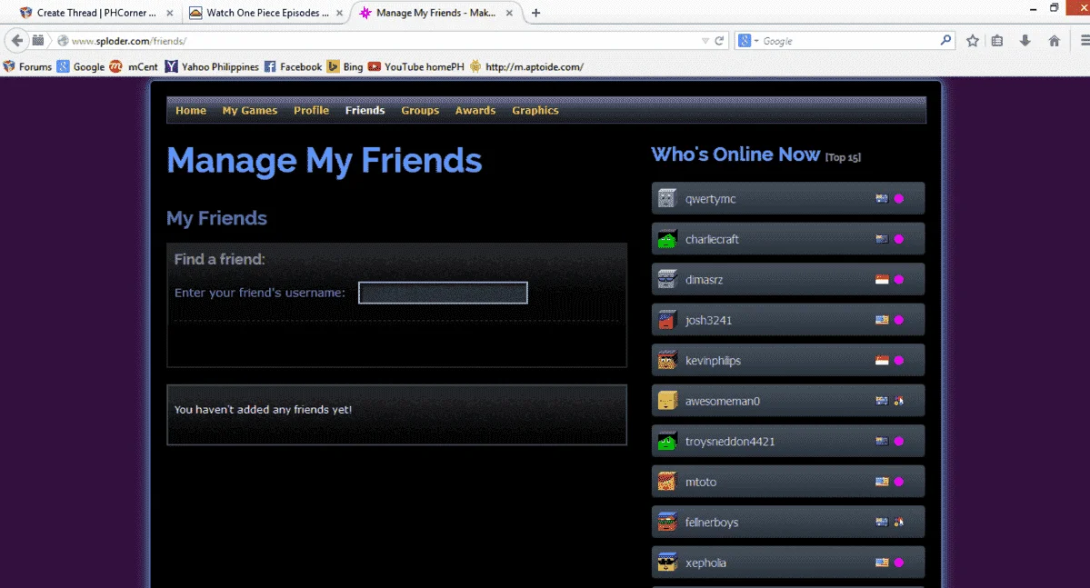Open the m.aptoide.com bookmark
The height and width of the screenshot is (588, 1090).
(526, 66)
